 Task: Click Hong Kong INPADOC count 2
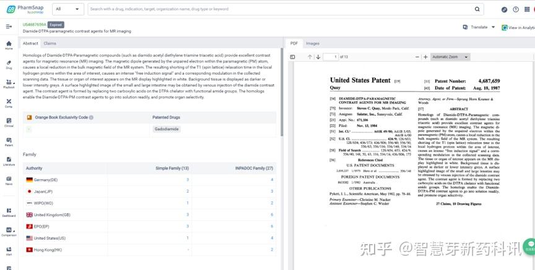coord(272,250)
